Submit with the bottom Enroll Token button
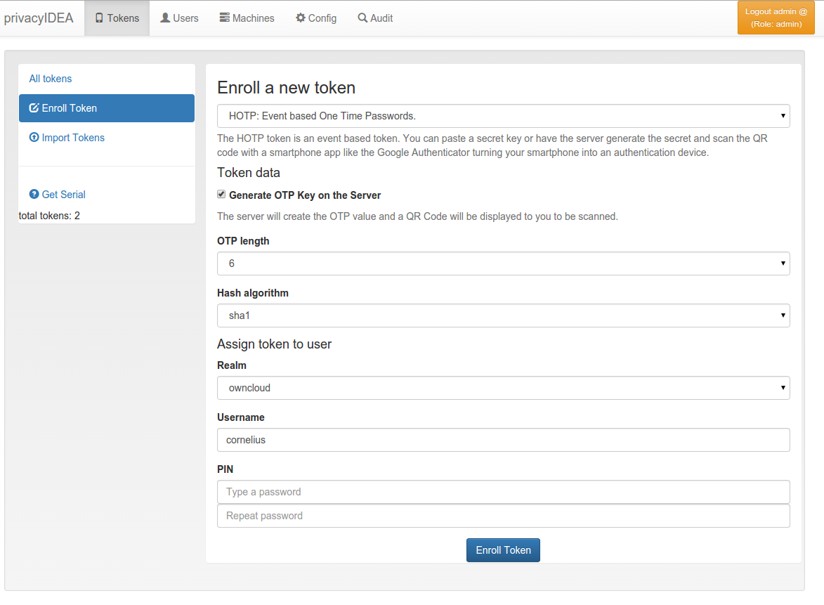Screen dimensions: 824x605 tap(503, 549)
